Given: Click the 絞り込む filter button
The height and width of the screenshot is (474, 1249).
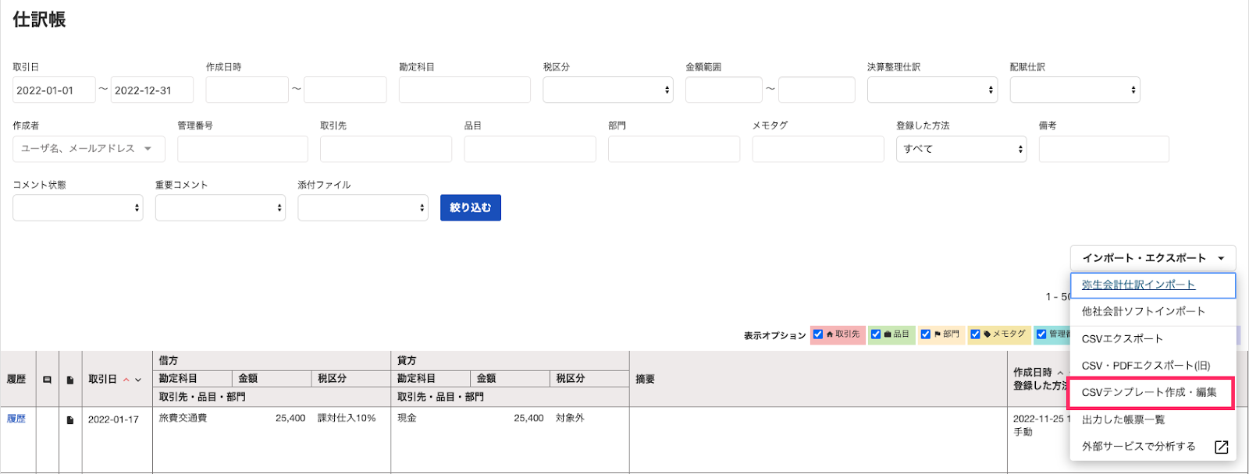Looking at the screenshot, I should [471, 207].
